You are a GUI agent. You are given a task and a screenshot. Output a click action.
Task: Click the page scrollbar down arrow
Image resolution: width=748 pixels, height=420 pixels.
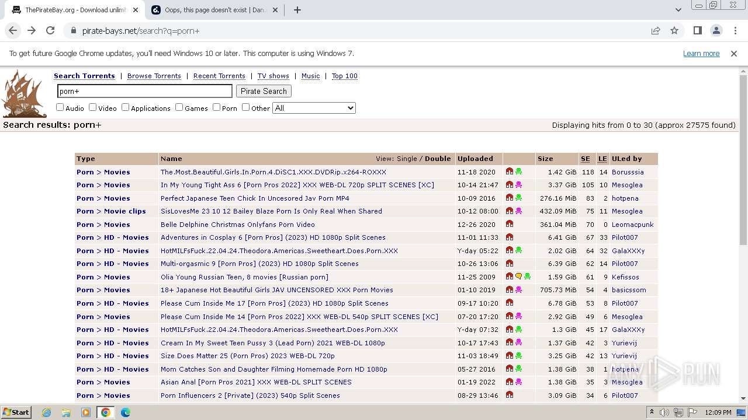pos(743,398)
